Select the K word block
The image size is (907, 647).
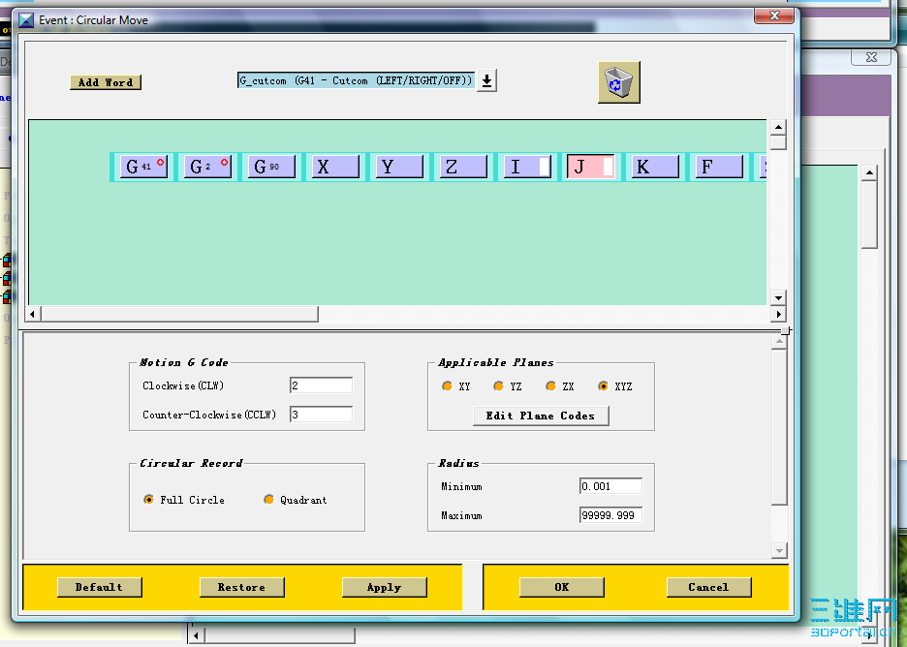655,167
